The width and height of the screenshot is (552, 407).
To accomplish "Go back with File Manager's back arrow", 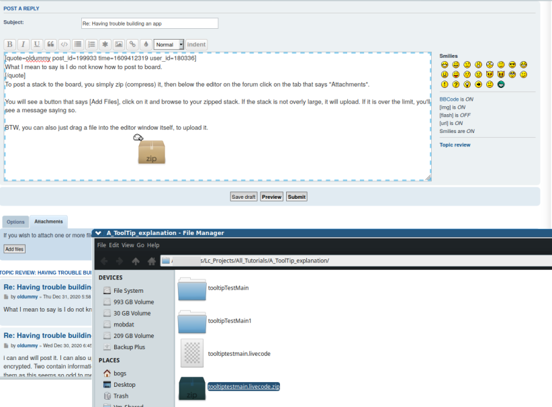I will click(104, 261).
